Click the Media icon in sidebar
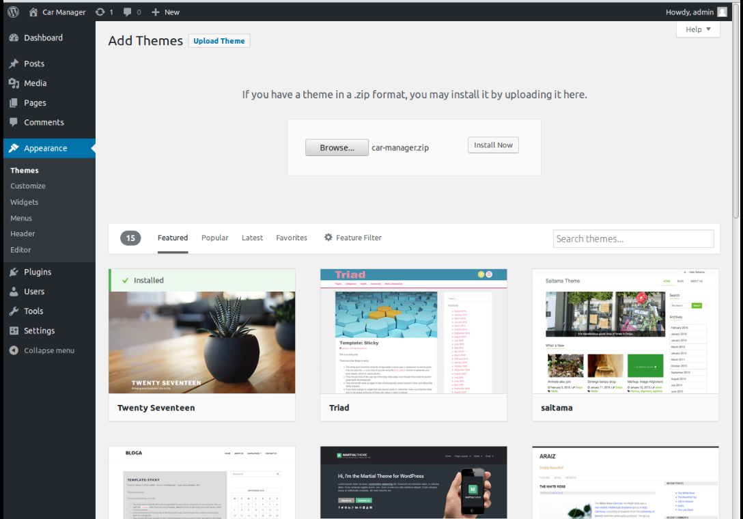Viewport: 743px width, 519px height. tap(14, 83)
